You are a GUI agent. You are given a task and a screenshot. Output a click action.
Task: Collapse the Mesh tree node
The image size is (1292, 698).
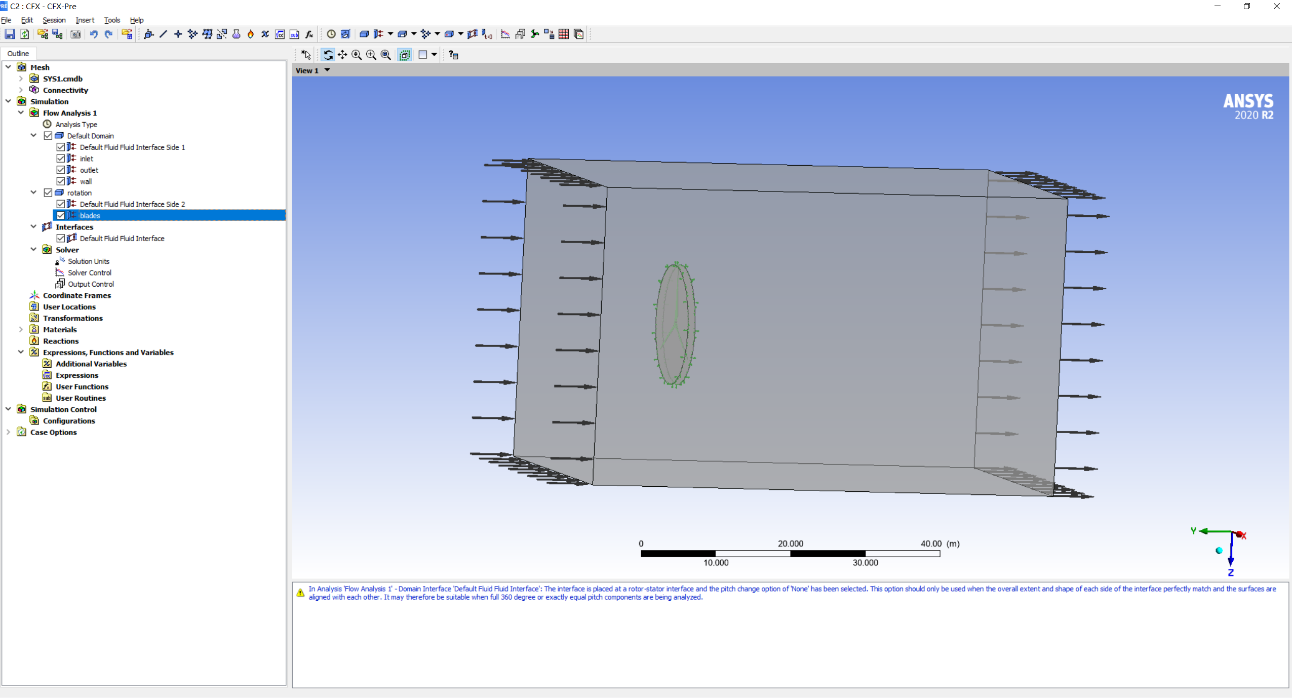point(8,67)
